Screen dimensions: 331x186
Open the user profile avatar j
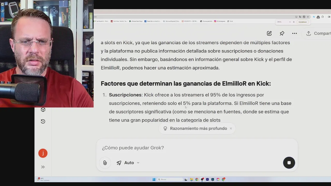click(43, 153)
